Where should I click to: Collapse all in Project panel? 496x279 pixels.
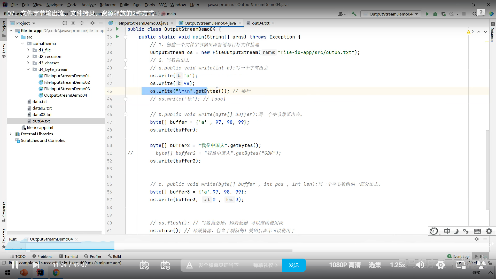point(82,23)
